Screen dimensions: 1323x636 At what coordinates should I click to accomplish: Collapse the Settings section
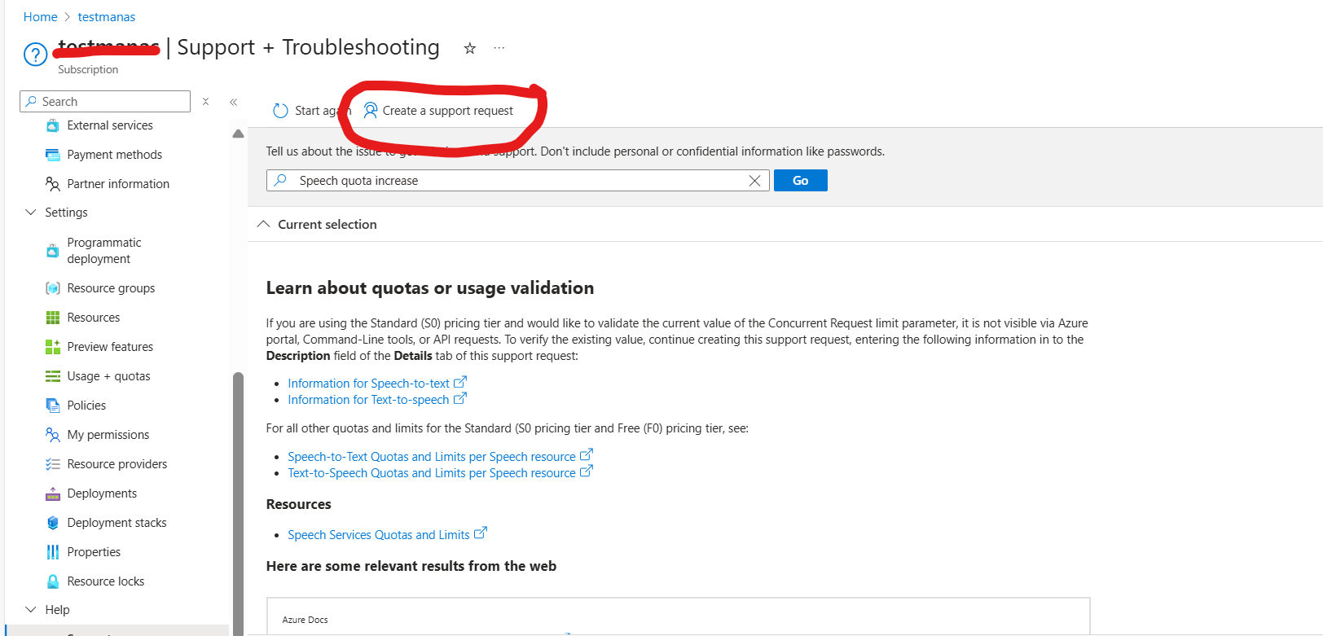[31, 213]
